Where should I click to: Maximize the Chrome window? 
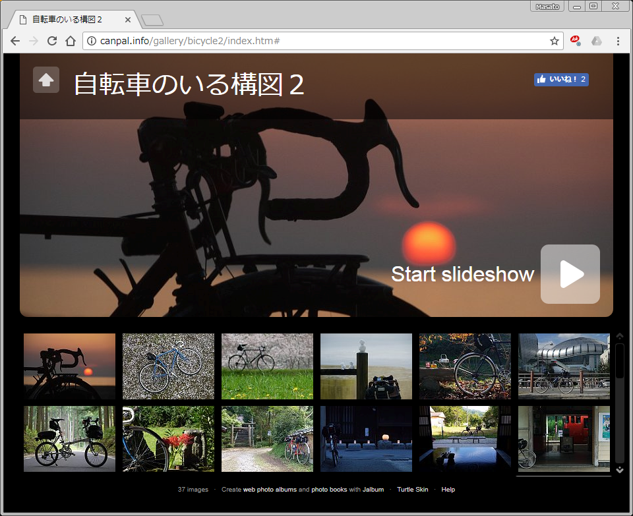click(593, 7)
